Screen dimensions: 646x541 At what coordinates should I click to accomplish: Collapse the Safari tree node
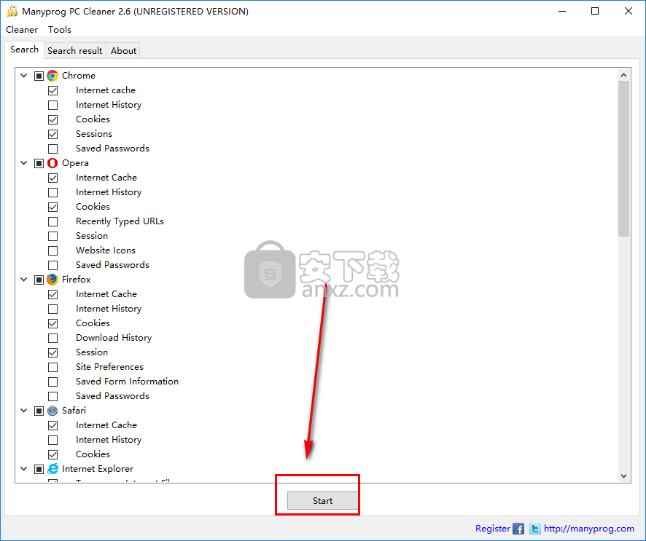click(24, 411)
